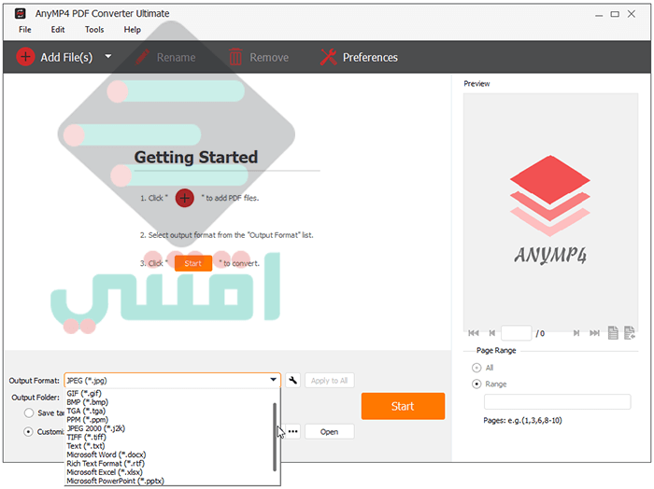Click the Rename pencil toolbar item
This screenshot has height=489, width=654.
coord(165,57)
